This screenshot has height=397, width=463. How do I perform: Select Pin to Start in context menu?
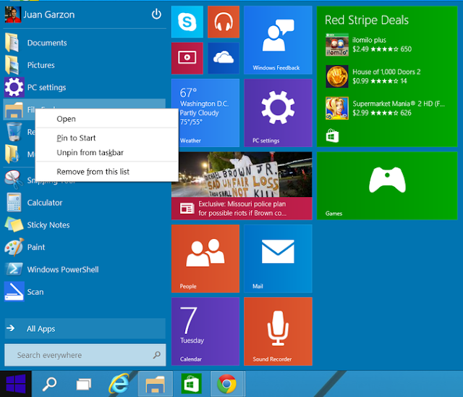107,138
